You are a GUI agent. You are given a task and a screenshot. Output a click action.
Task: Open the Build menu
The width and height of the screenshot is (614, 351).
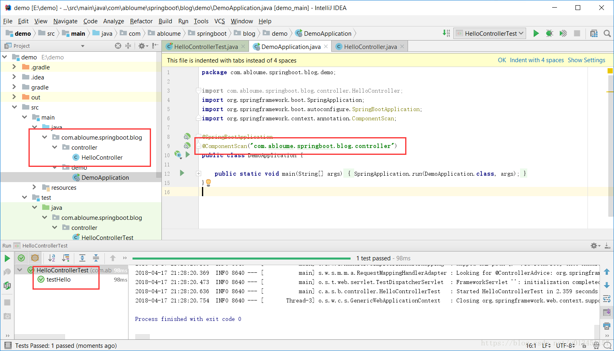click(165, 21)
